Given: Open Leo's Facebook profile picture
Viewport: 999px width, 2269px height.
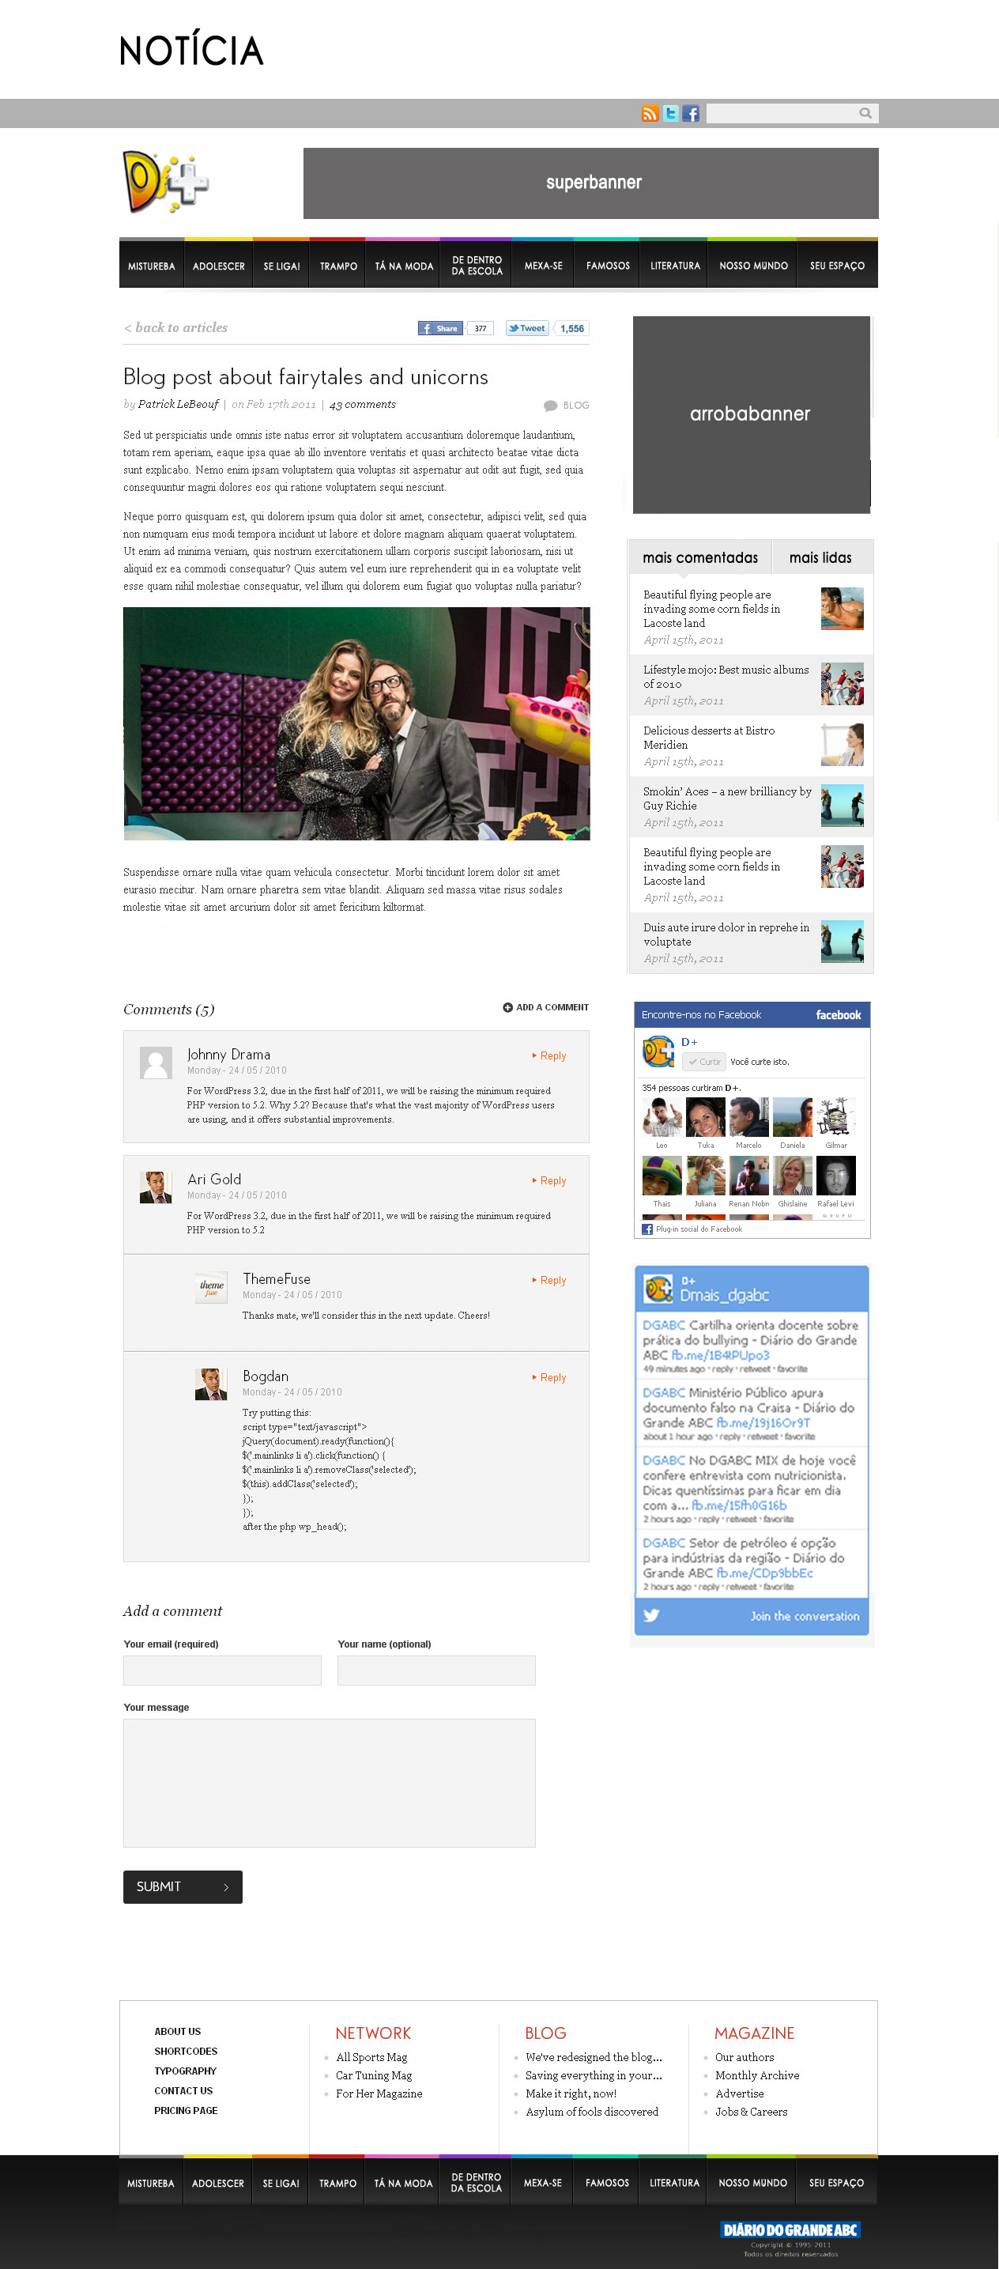Looking at the screenshot, I should pos(662,1117).
